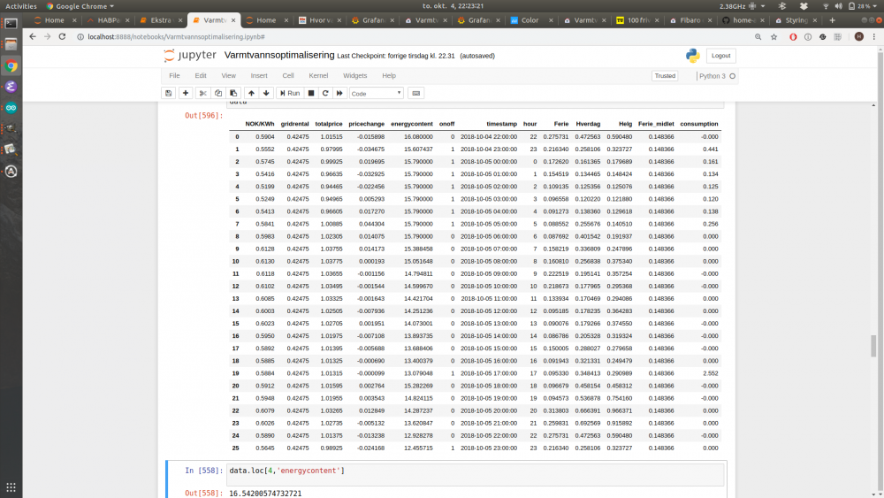Cut selected cells with scissors icon

pos(203,93)
